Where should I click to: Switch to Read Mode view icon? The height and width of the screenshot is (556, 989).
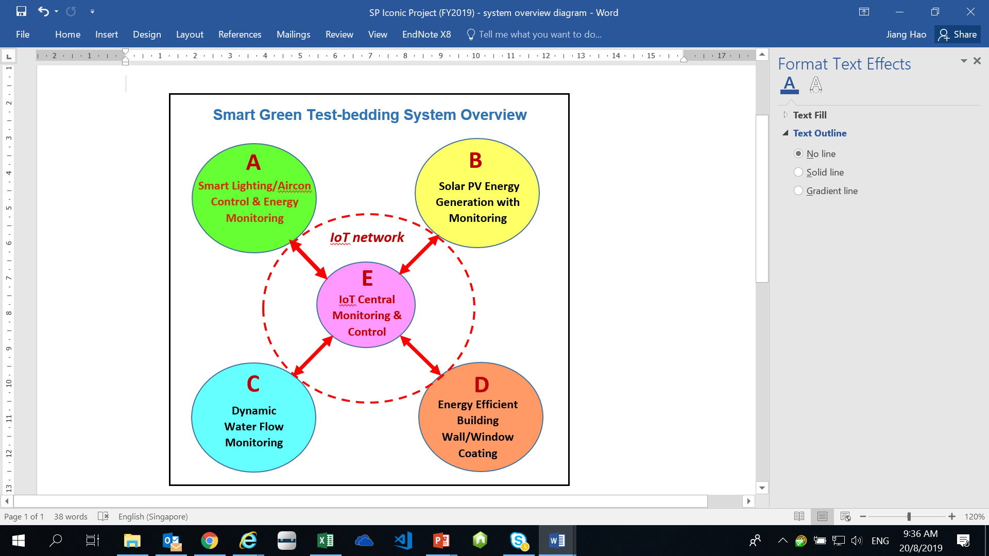click(799, 516)
